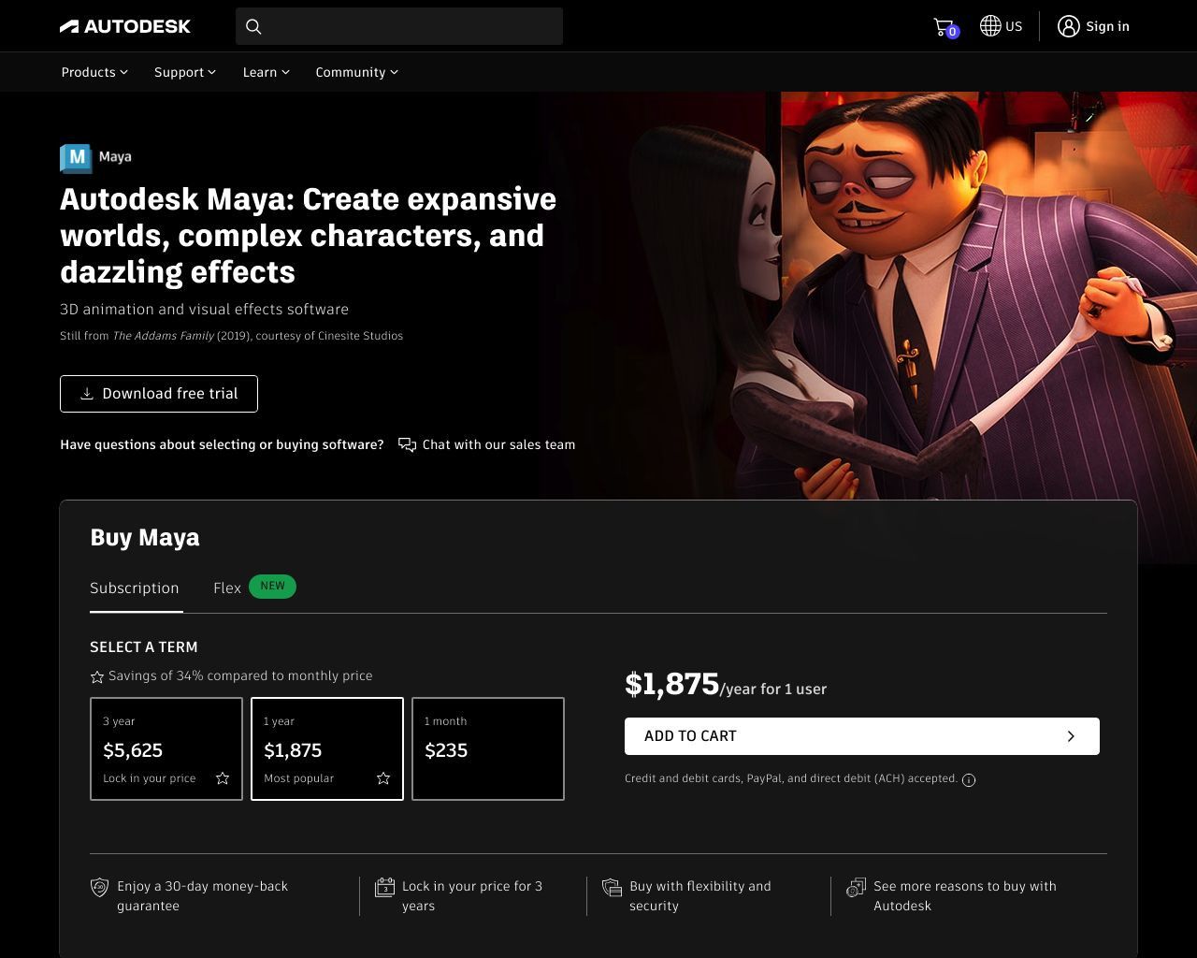Select the 1 year $1,875 term
The image size is (1197, 958).
pyautogui.click(x=327, y=748)
